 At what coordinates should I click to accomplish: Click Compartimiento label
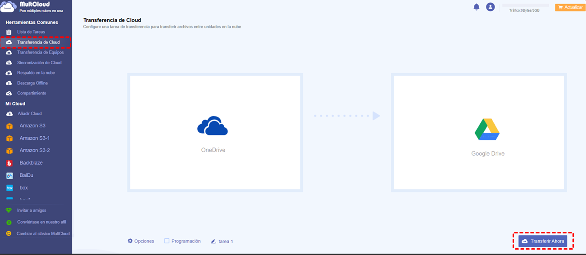click(x=32, y=93)
